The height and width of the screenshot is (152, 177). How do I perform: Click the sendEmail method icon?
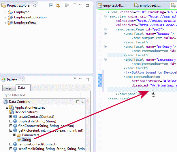tap(15, 149)
